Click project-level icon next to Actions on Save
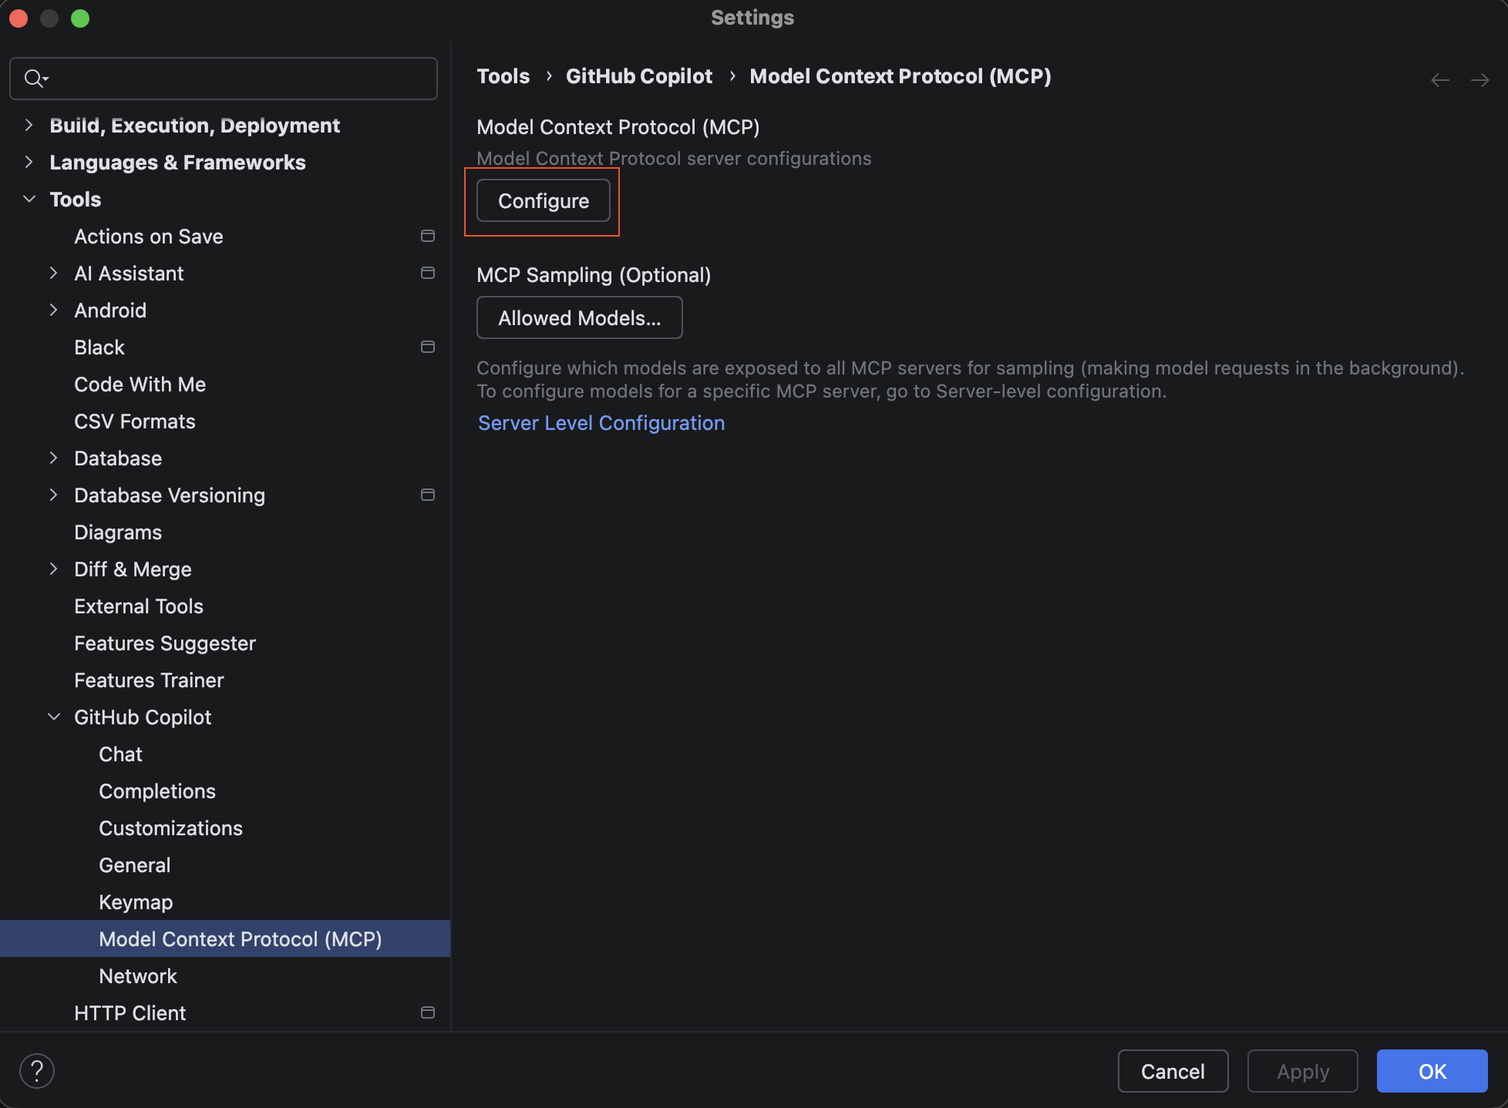1508x1108 pixels. [x=427, y=236]
